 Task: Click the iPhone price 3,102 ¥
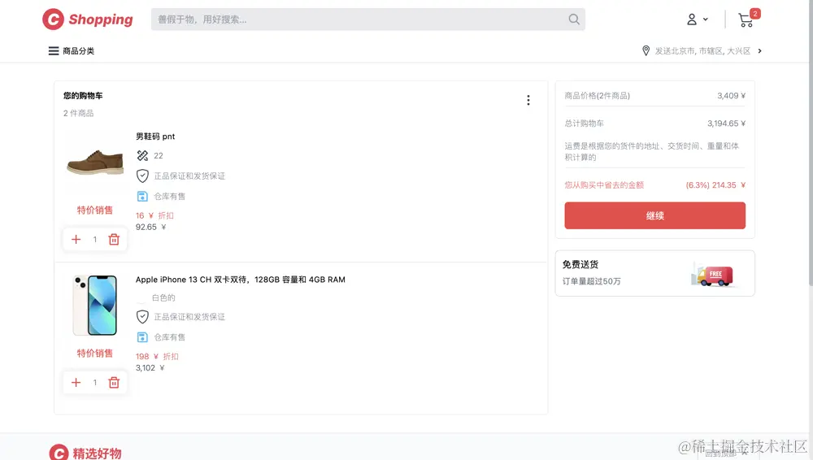(x=150, y=367)
